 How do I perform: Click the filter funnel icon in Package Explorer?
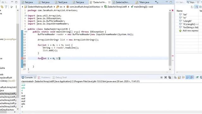[x=6, y=7]
